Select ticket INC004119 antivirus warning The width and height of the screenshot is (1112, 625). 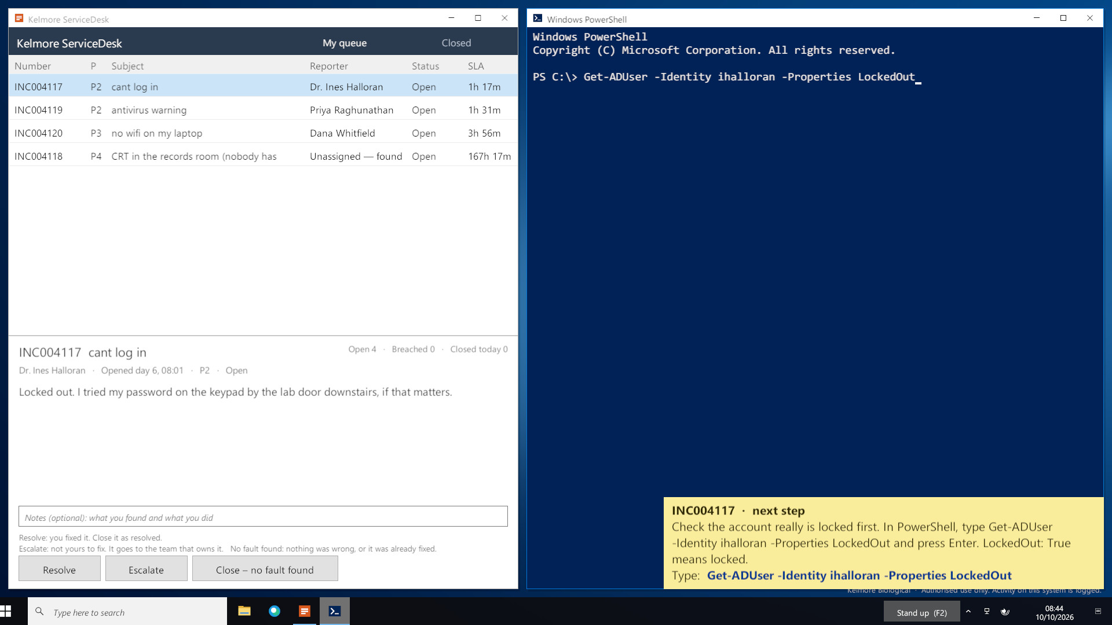pyautogui.click(x=263, y=109)
